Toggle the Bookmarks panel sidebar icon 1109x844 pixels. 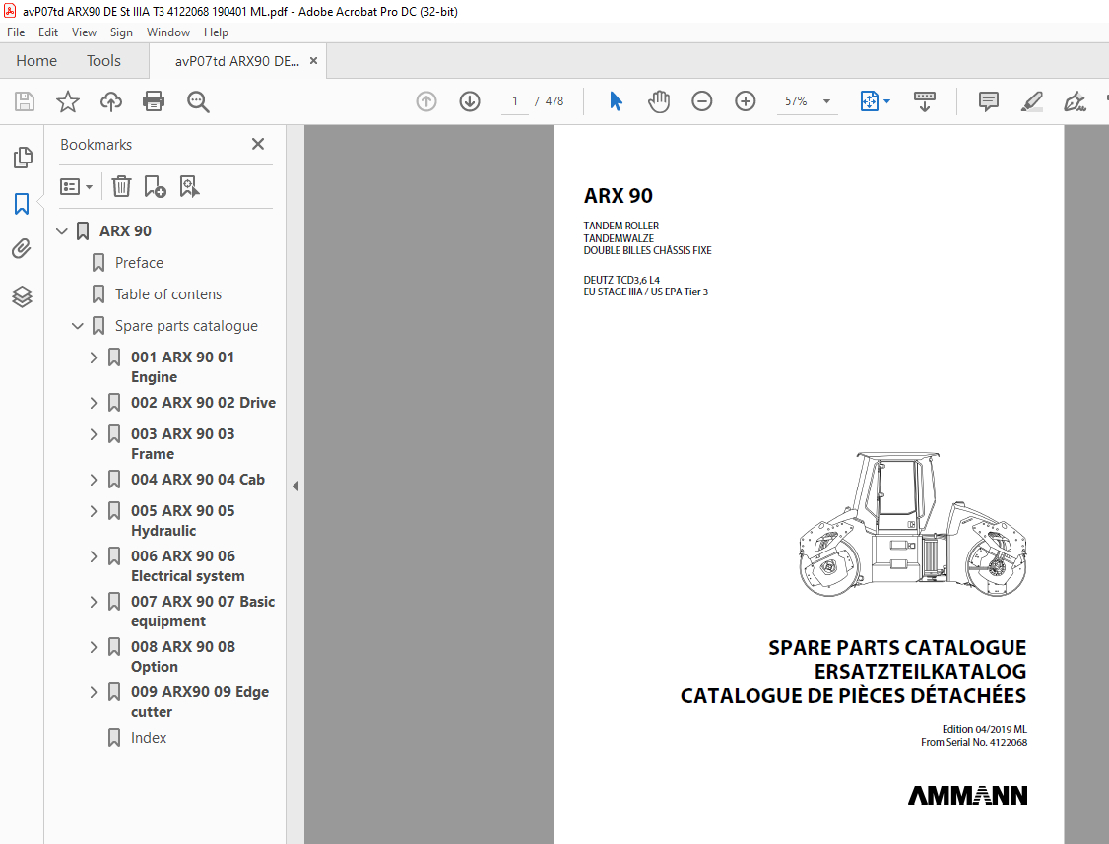coord(22,204)
